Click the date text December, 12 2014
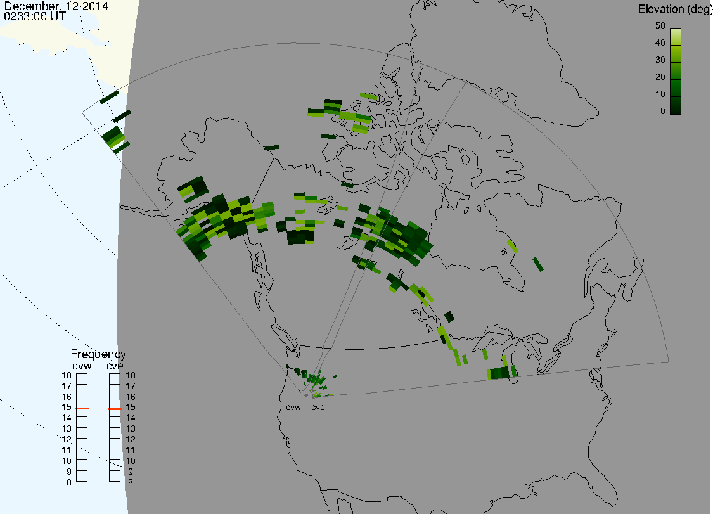This screenshot has width=713, height=514. click(x=56, y=6)
